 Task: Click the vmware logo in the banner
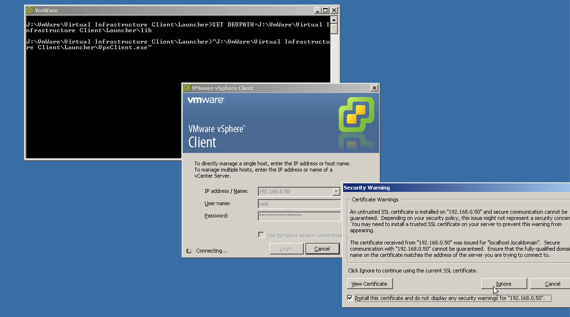coord(206,100)
